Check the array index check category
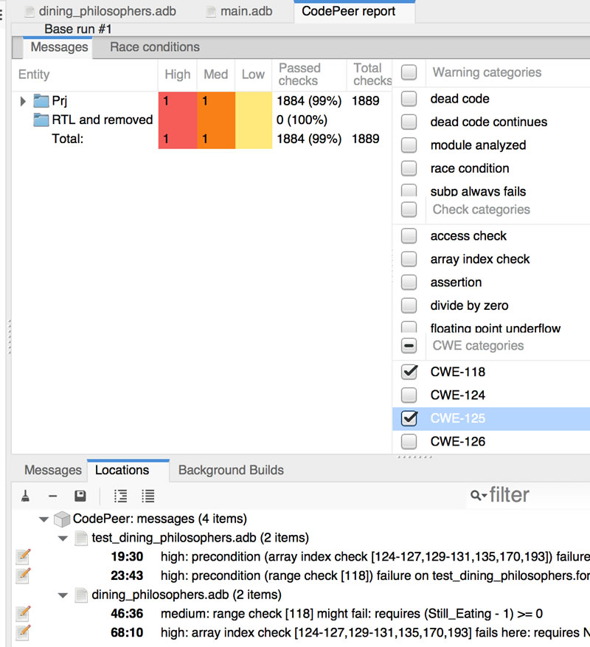This screenshot has height=647, width=590. 409,259
